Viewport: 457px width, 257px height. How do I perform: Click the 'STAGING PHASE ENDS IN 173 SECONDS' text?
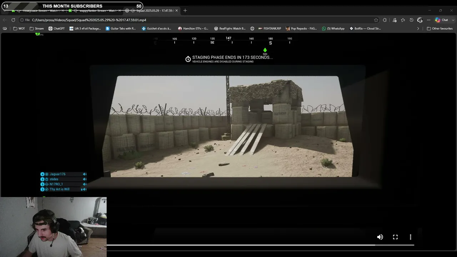click(x=232, y=57)
